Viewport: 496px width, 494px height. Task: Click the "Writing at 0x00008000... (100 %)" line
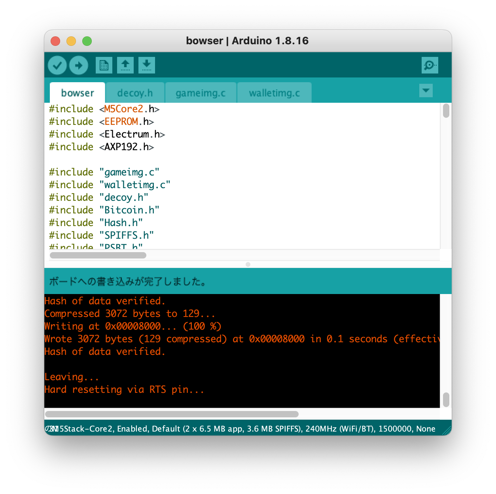tap(133, 326)
